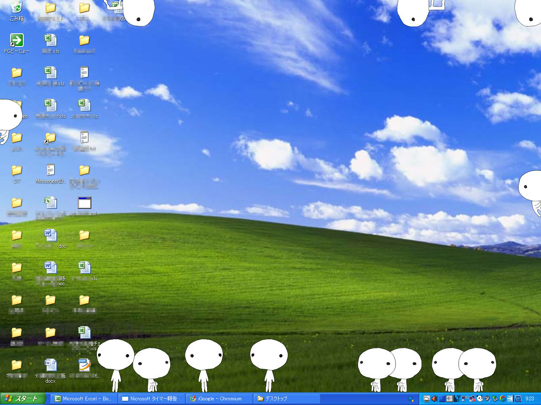Click the wireless computer connection tray icon
Viewport: 541px width, 405px height.
click(464, 399)
